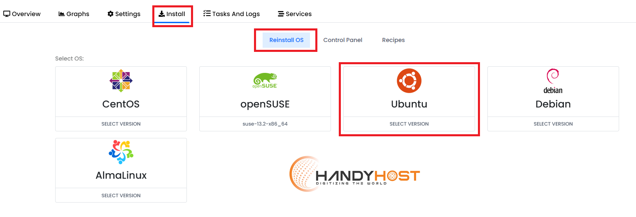The width and height of the screenshot is (636, 217).
Task: Select the Reinstall OS sub-tab
Action: (x=287, y=40)
